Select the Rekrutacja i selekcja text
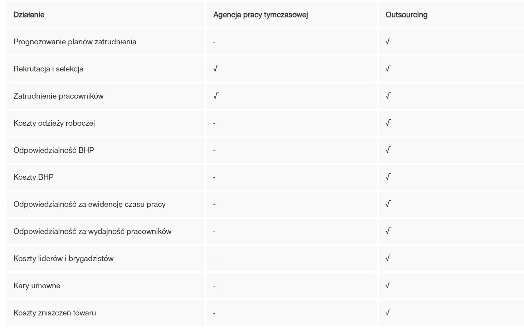Screen dimensions: 524x329 click(48, 69)
